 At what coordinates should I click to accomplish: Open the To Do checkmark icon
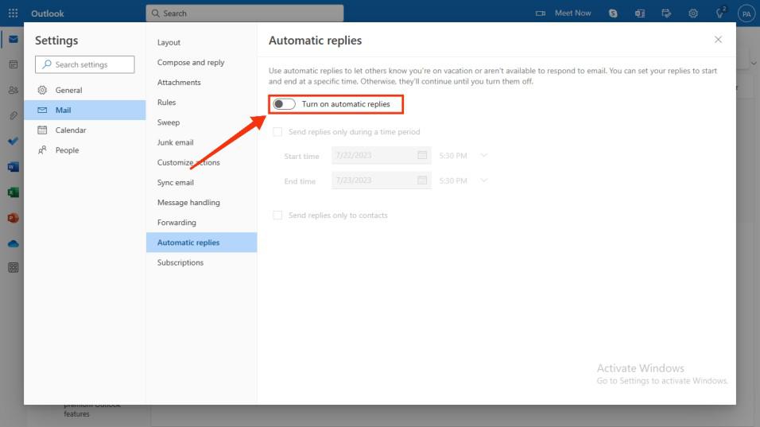[14, 141]
